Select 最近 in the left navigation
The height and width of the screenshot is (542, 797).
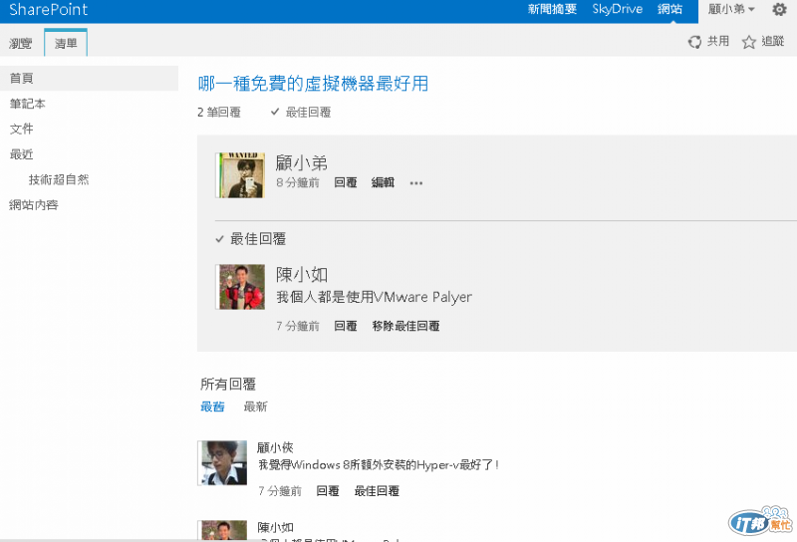(21, 154)
